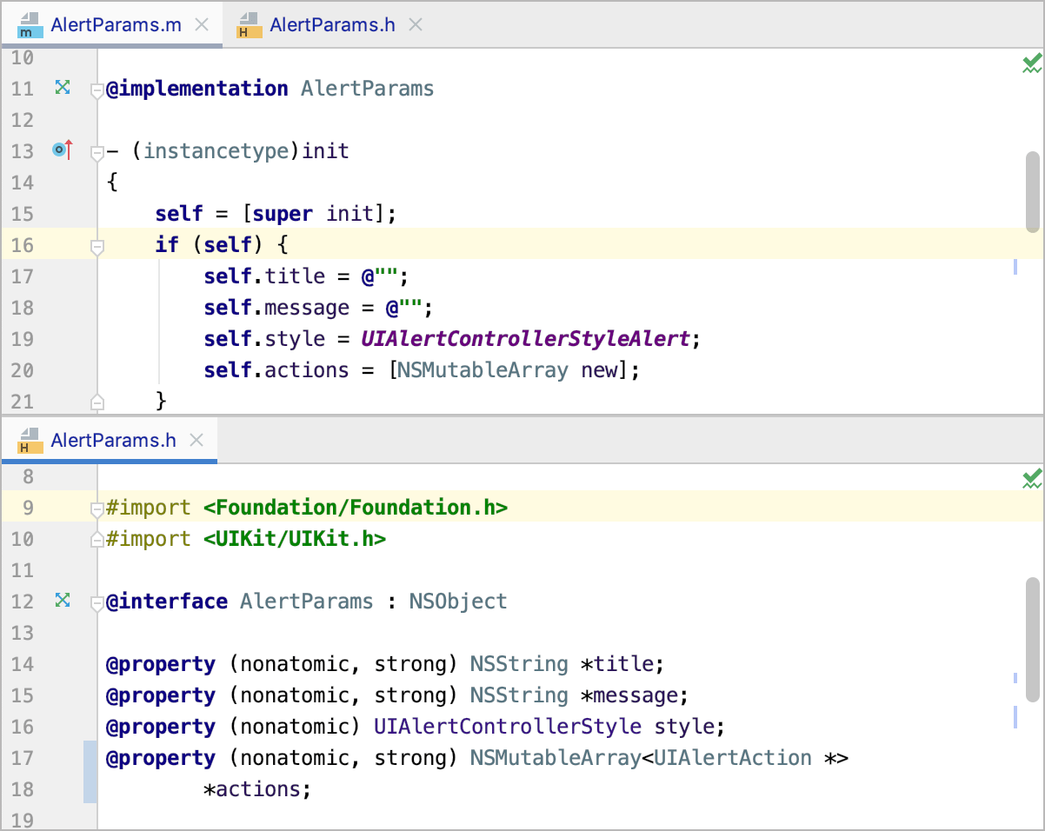Click the @interface keyword
Screen dimensions: 1045x831
(x=167, y=602)
